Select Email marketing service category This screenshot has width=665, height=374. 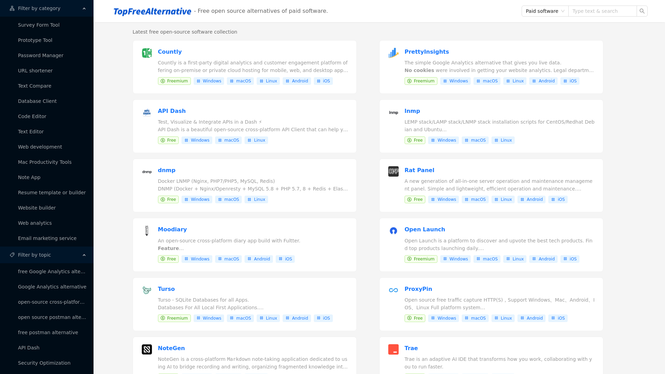tap(47, 238)
